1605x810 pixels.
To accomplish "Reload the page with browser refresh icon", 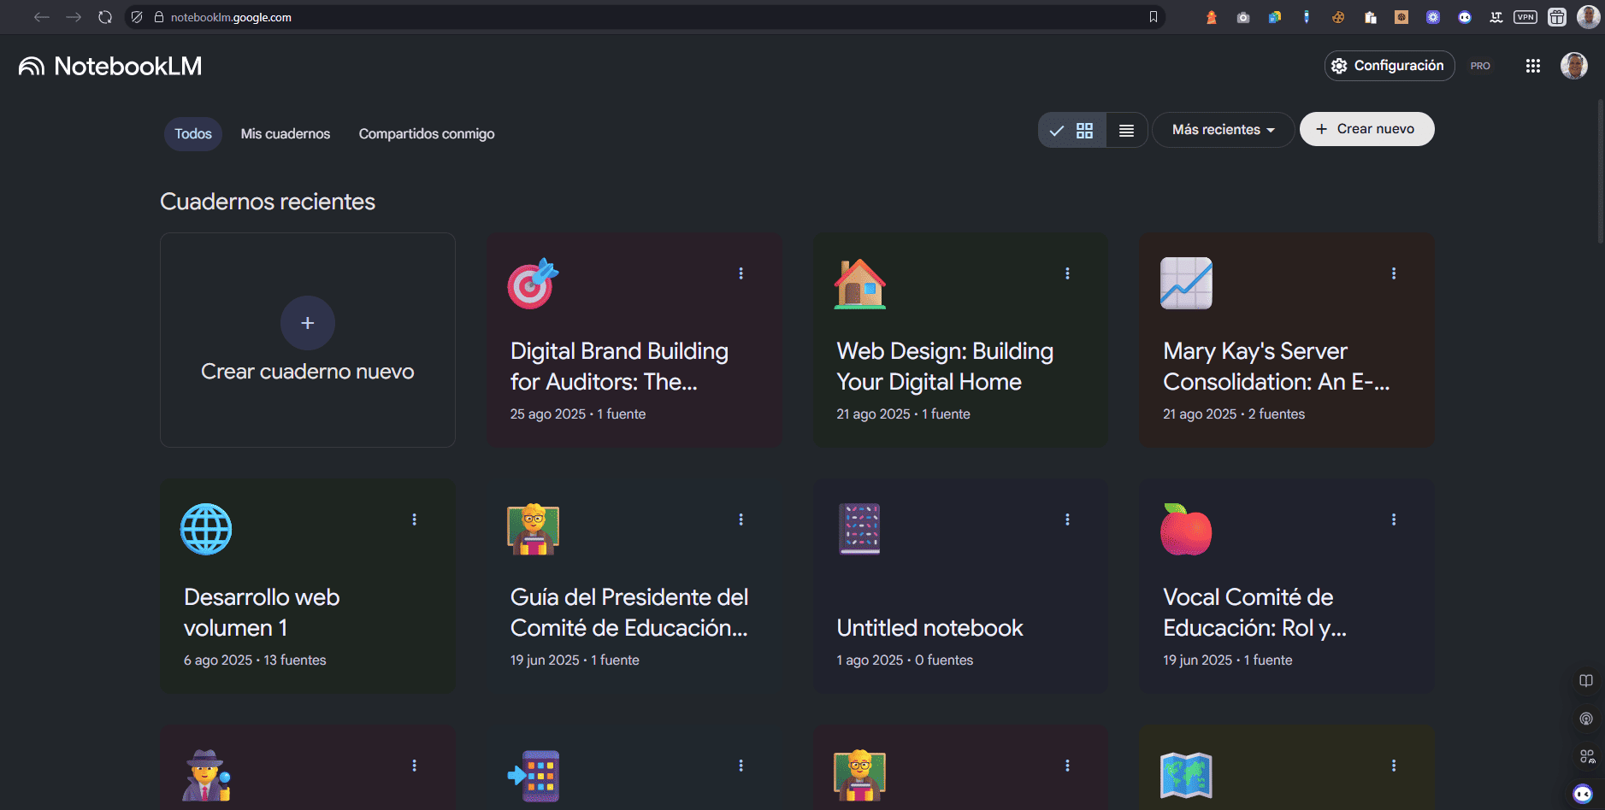I will coord(105,17).
